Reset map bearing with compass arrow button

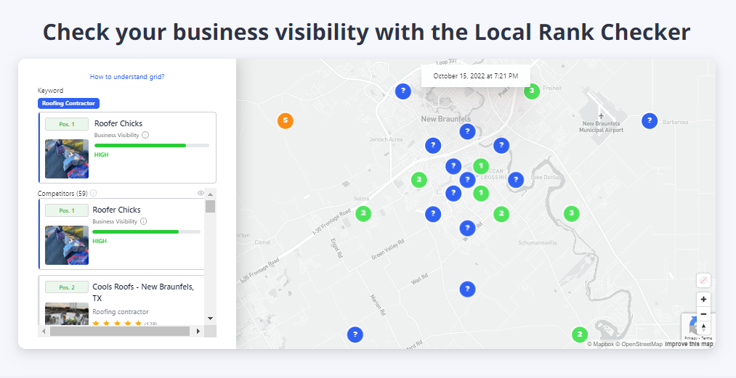pyautogui.click(x=703, y=328)
